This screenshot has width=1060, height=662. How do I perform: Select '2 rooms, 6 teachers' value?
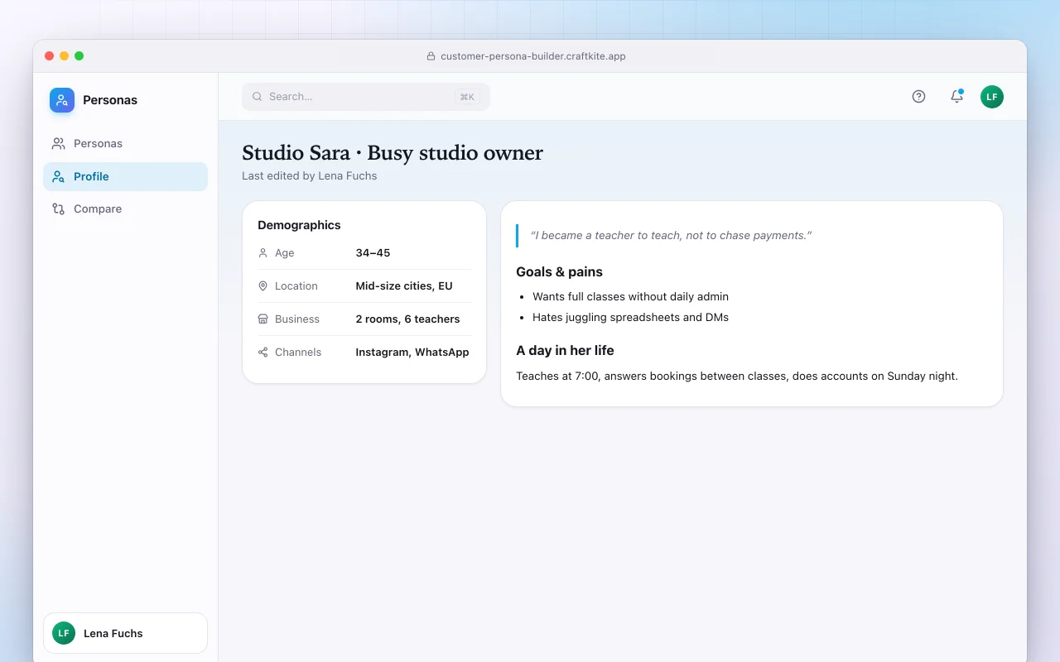click(x=407, y=319)
